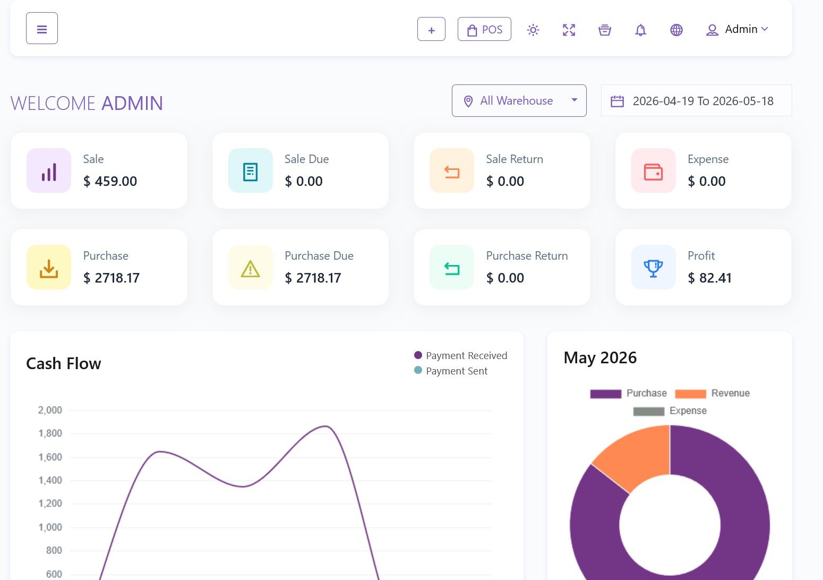Toggle Payment Received legend in Cash Flow
This screenshot has width=823, height=580.
tap(460, 355)
